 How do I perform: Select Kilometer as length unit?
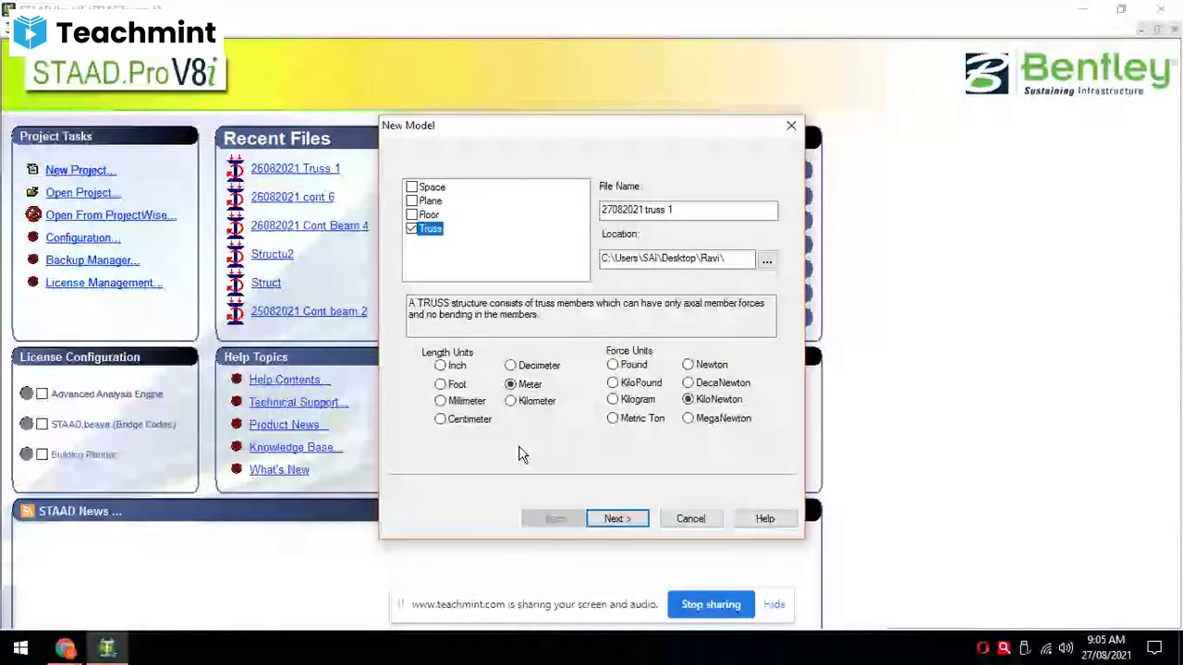510,401
